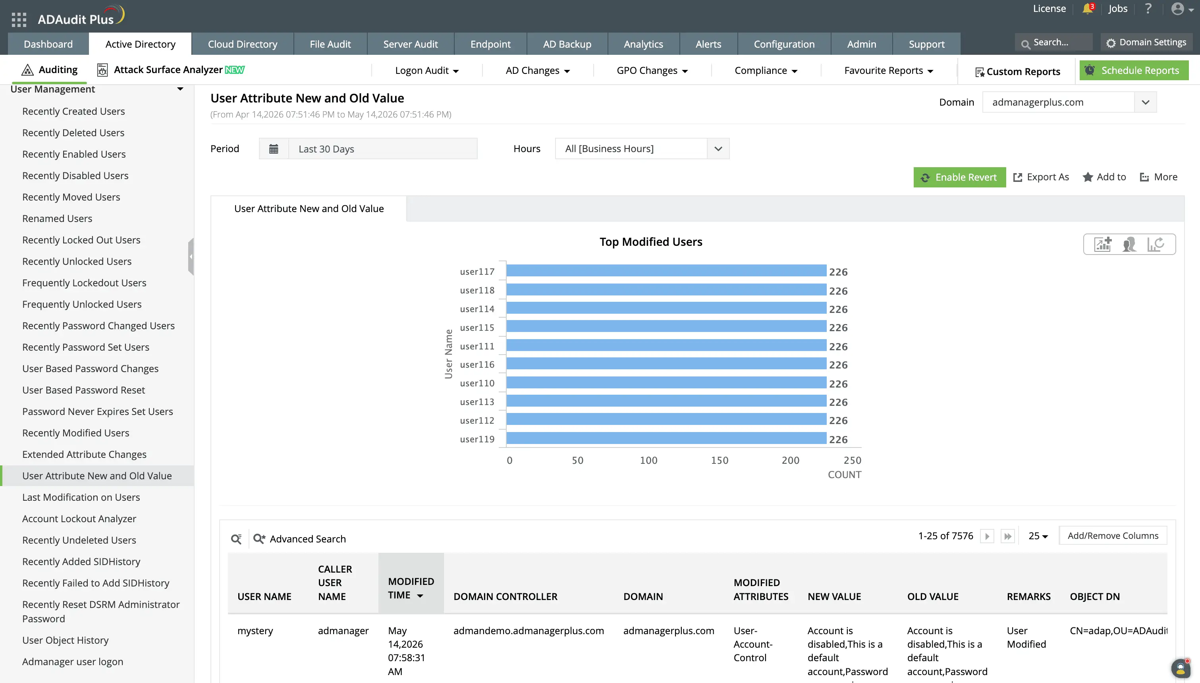The width and height of the screenshot is (1200, 683).
Task: Open the help question mark icon
Action: [x=1148, y=8]
